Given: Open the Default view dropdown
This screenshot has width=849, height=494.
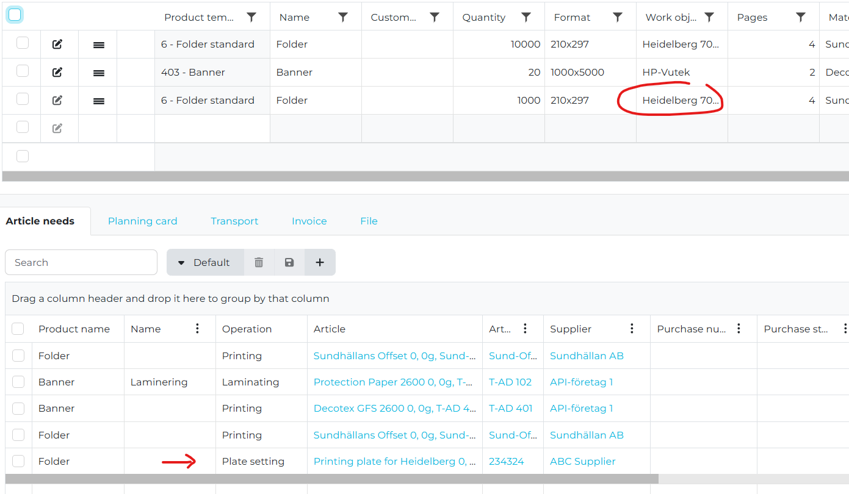Looking at the screenshot, I should (204, 262).
